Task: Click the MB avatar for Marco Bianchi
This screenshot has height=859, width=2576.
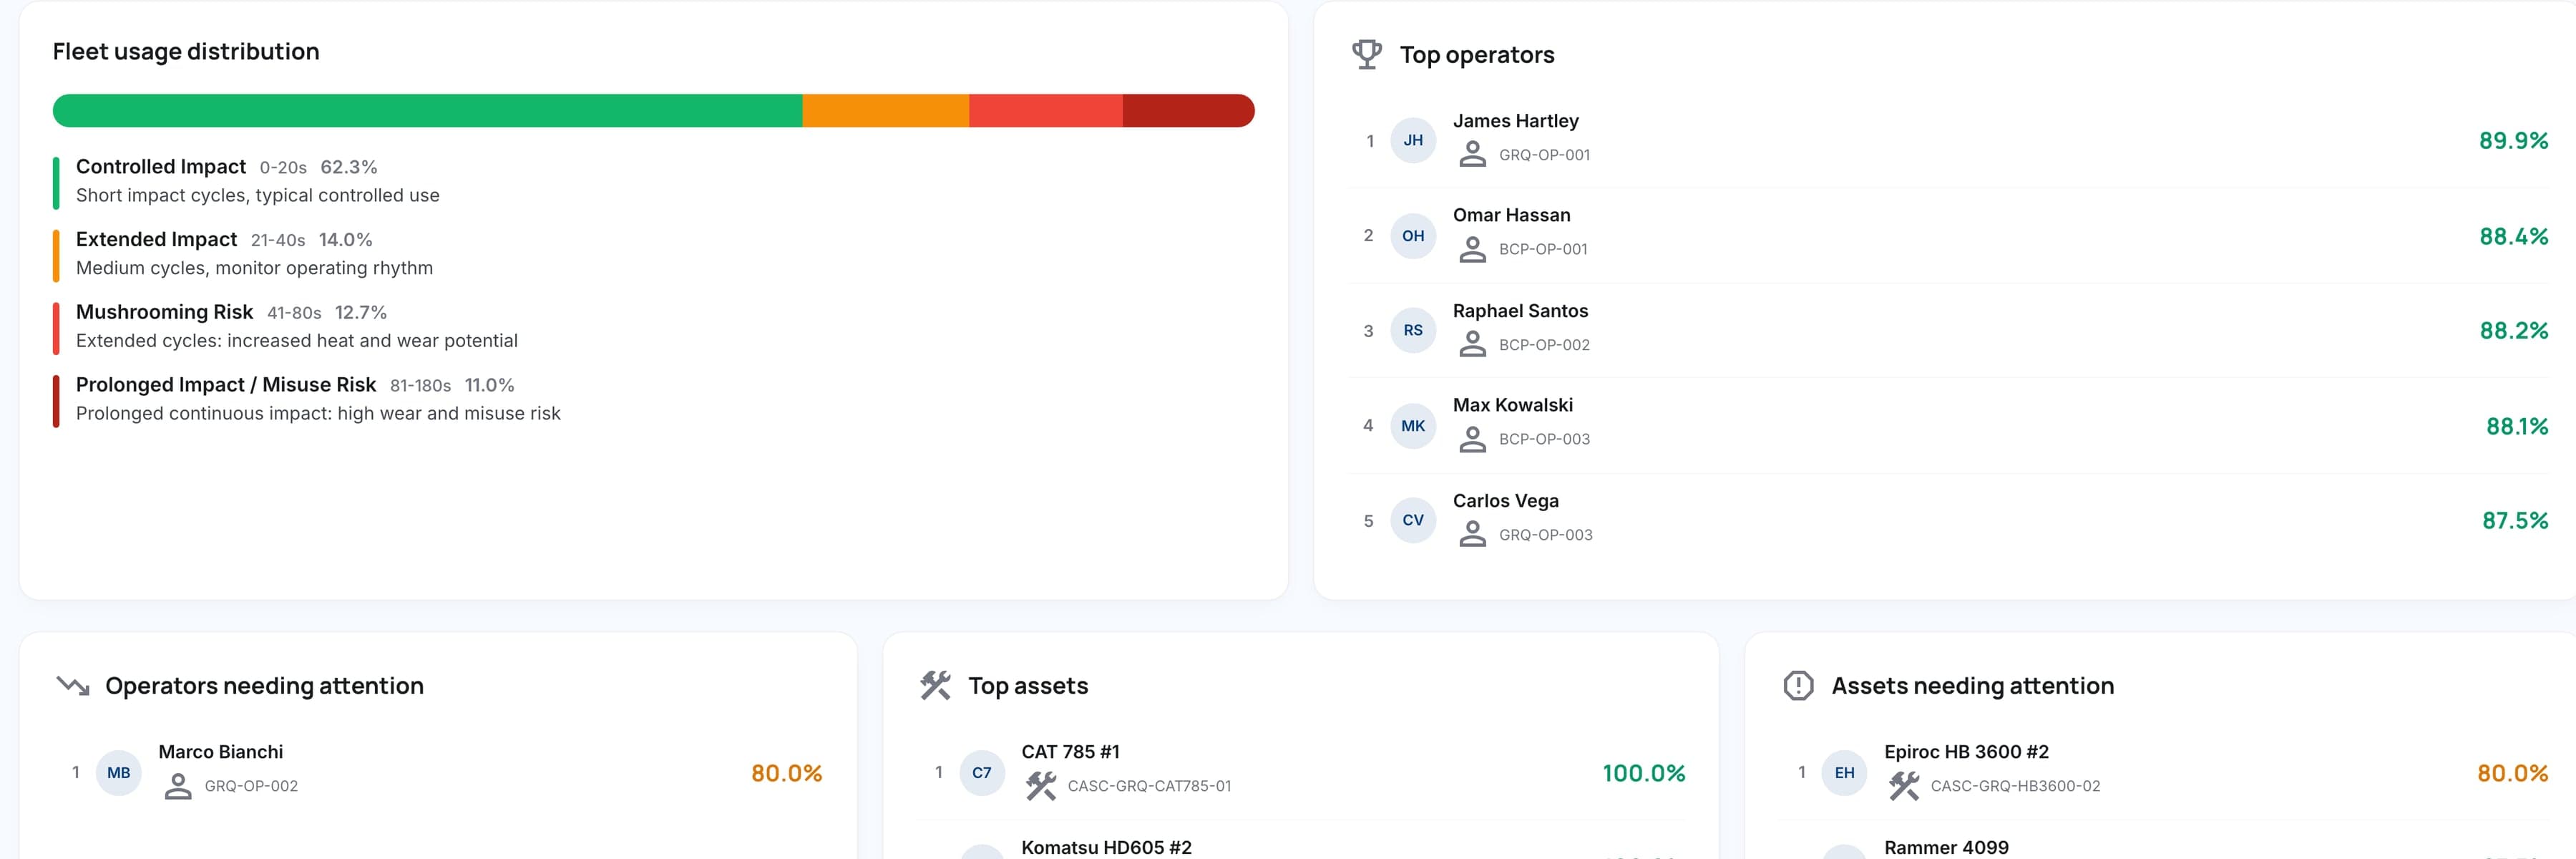Action: (119, 772)
